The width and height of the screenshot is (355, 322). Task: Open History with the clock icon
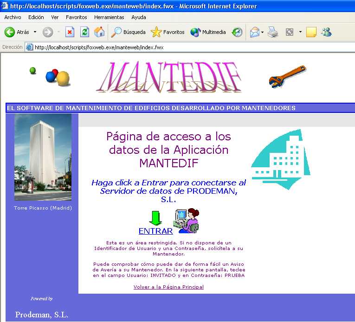(237, 32)
